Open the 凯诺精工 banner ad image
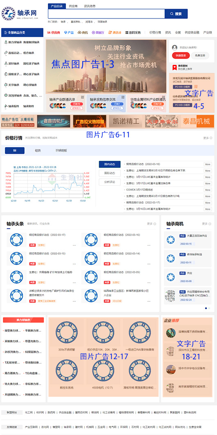 coord(125,121)
